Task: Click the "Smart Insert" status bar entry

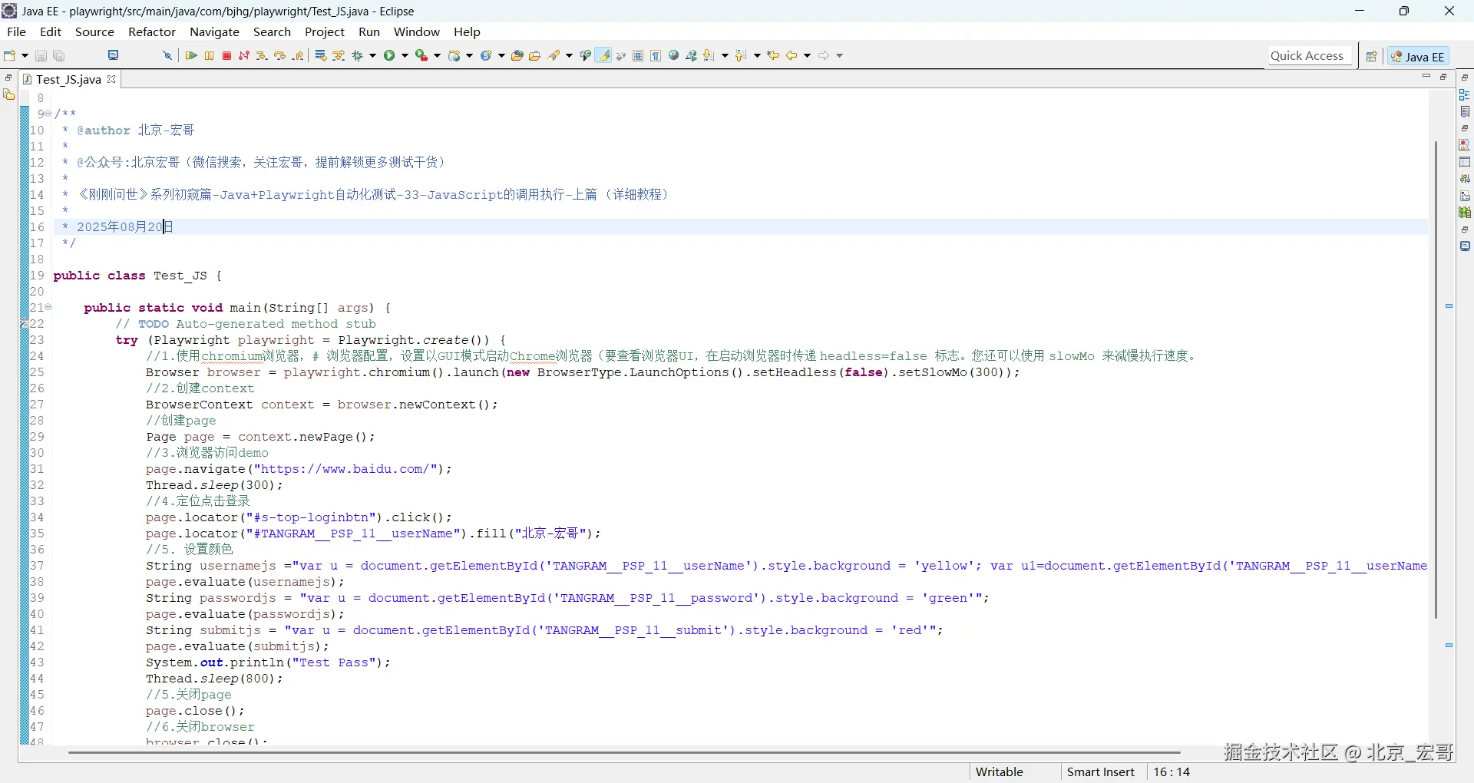Action: coord(1101,772)
